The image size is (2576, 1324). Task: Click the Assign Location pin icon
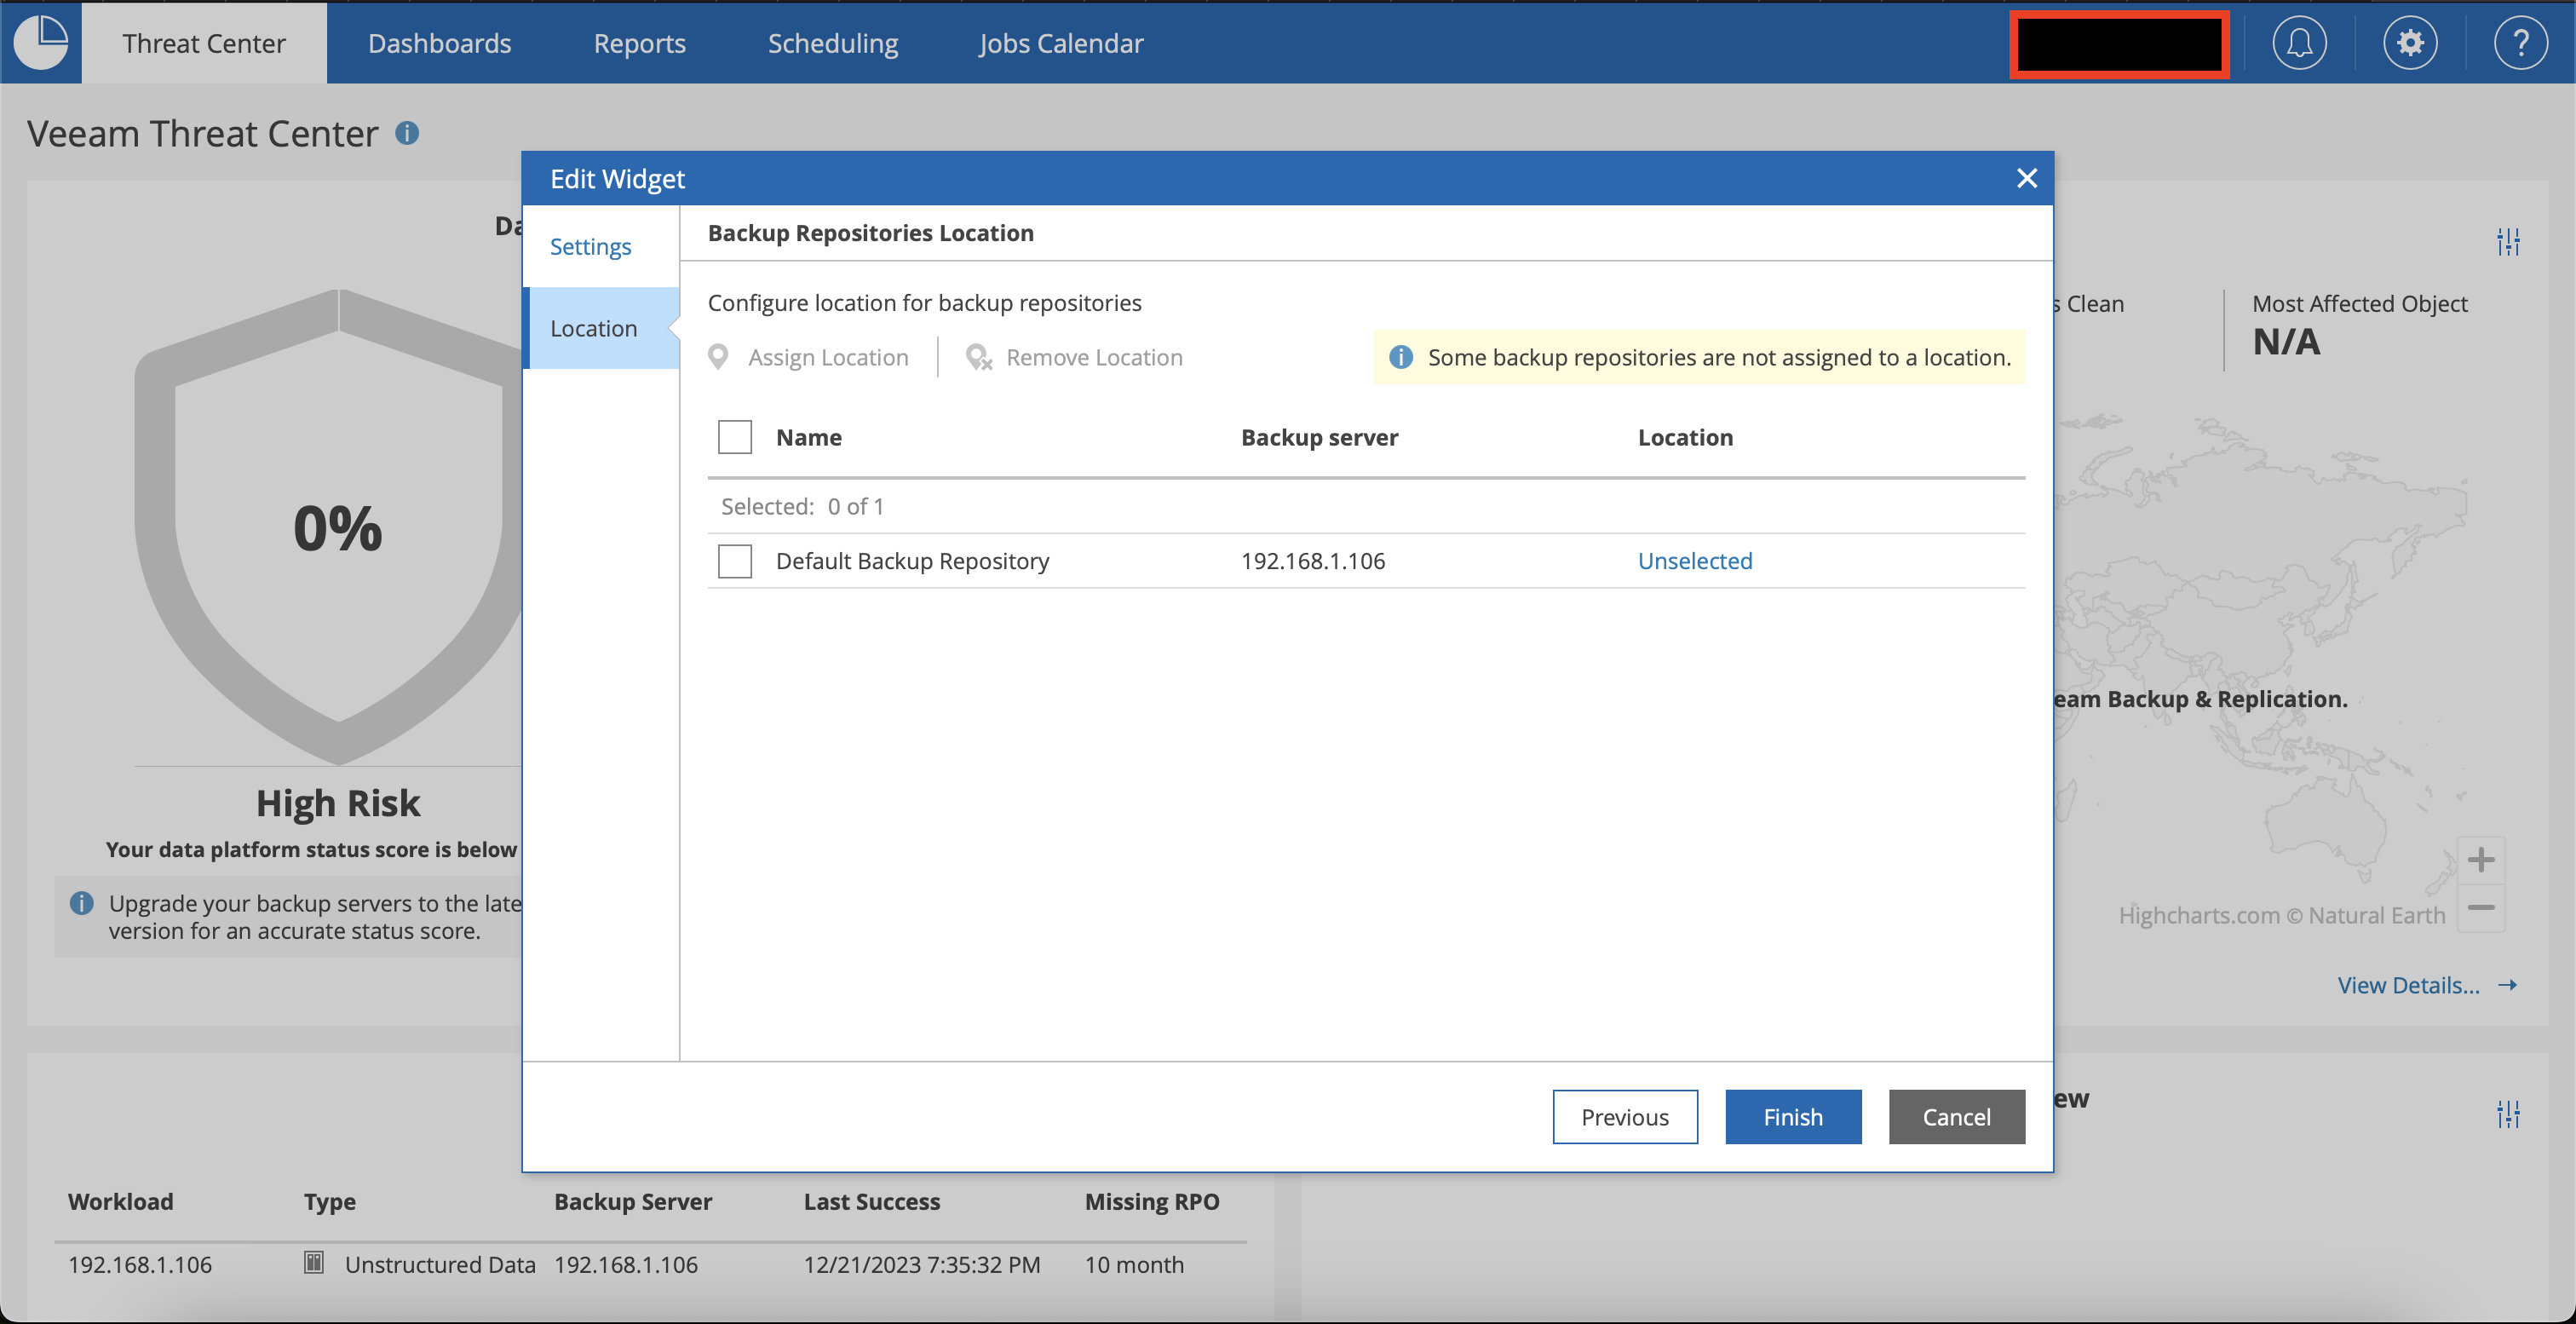pos(718,357)
